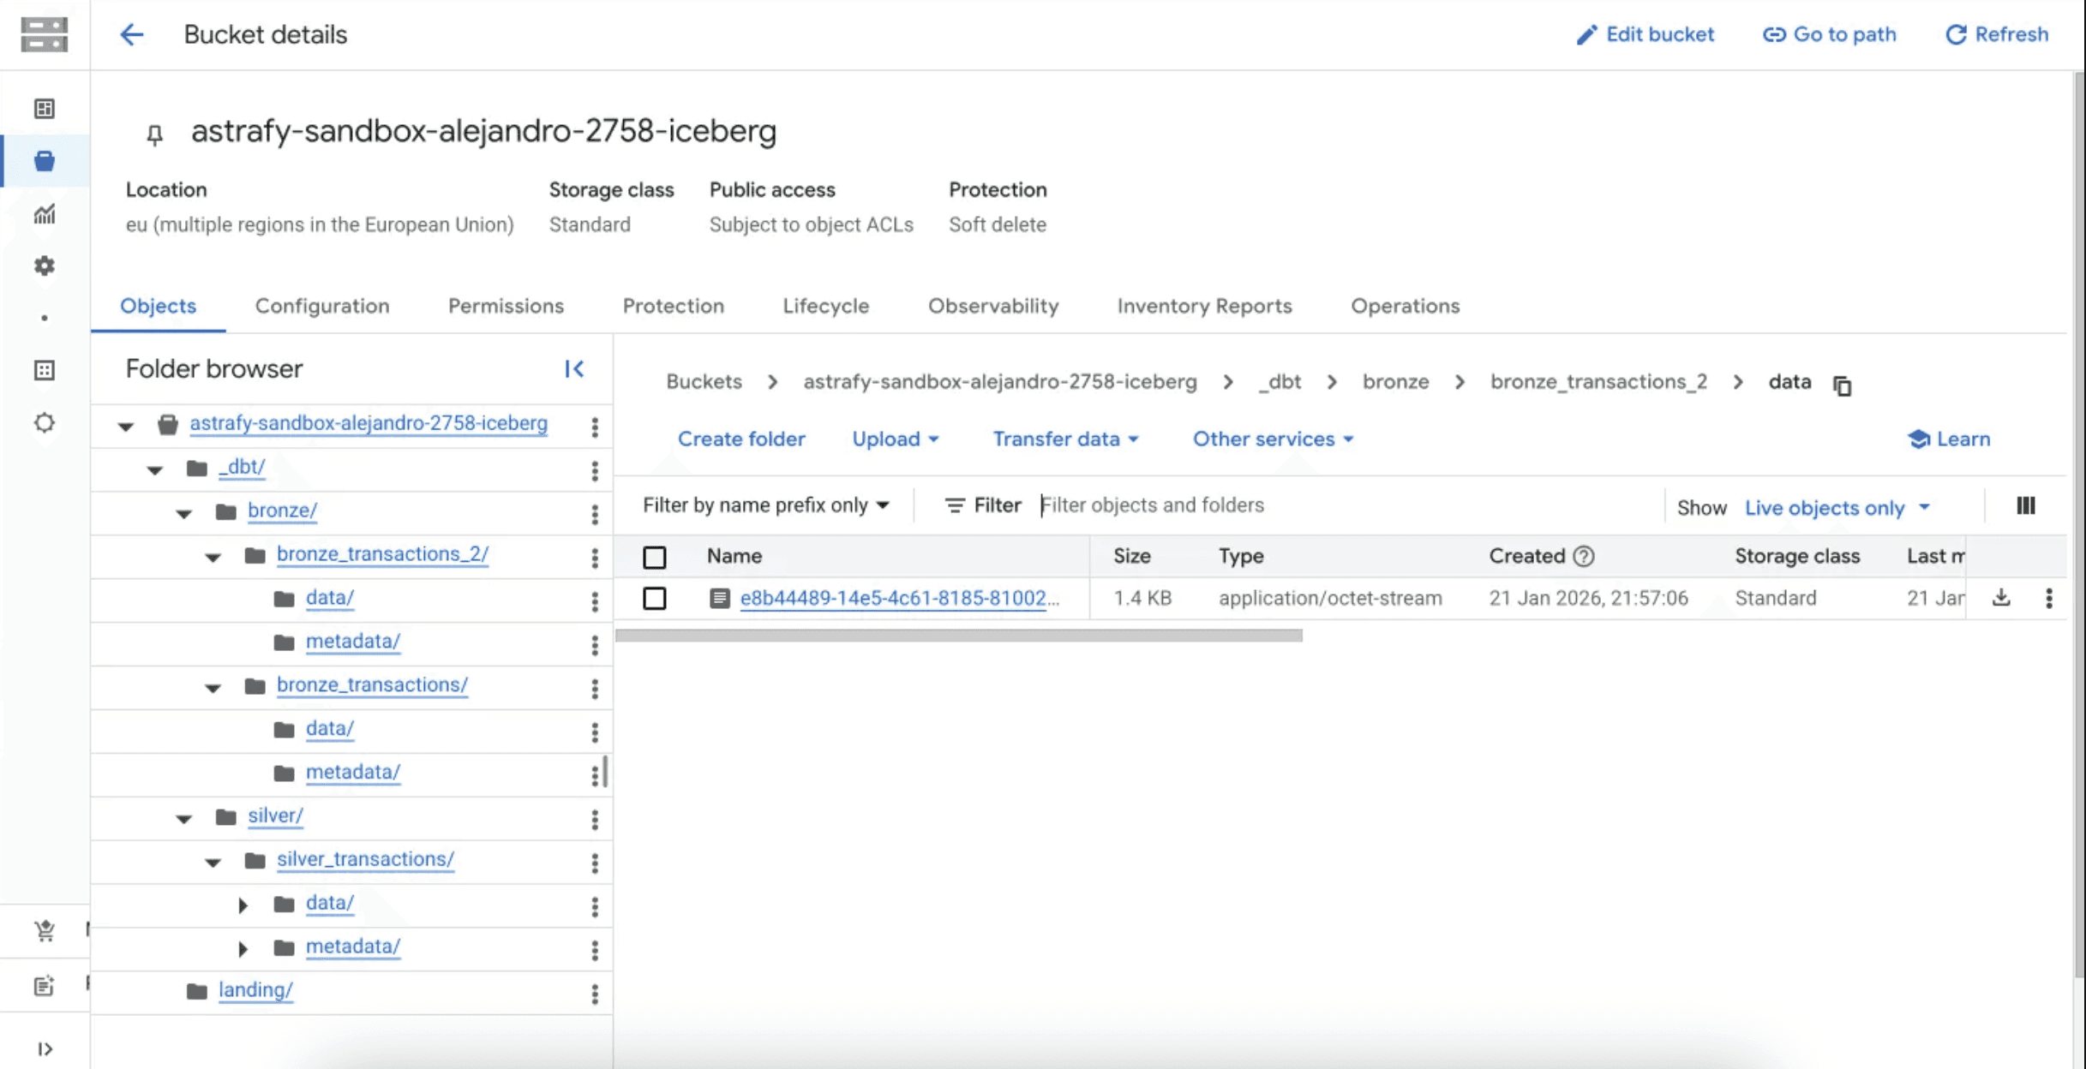Switch to the Lifecycle tab
Viewport: 2086px width, 1069px height.
click(825, 306)
